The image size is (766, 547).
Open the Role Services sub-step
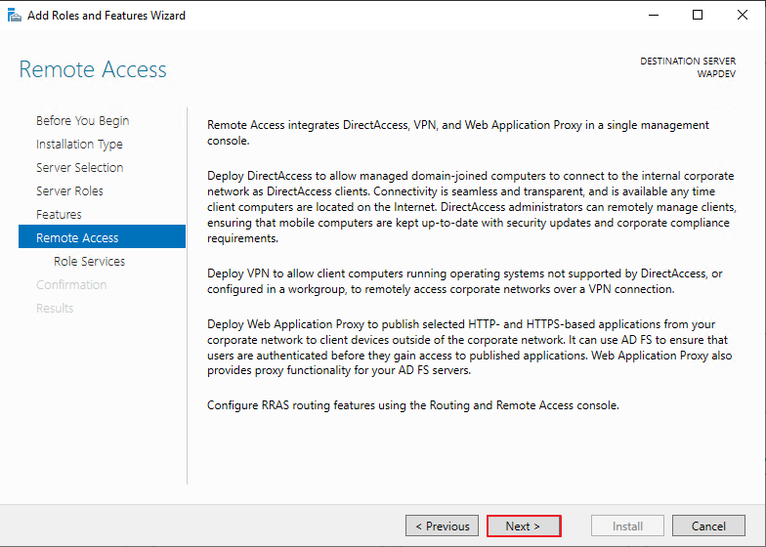(90, 262)
